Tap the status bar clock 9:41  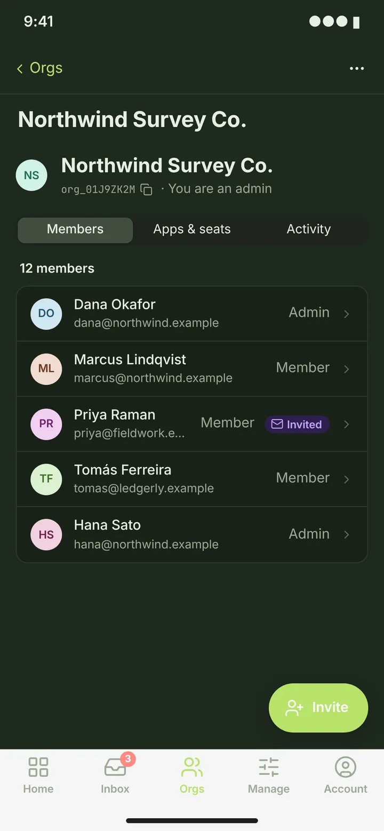(38, 21)
